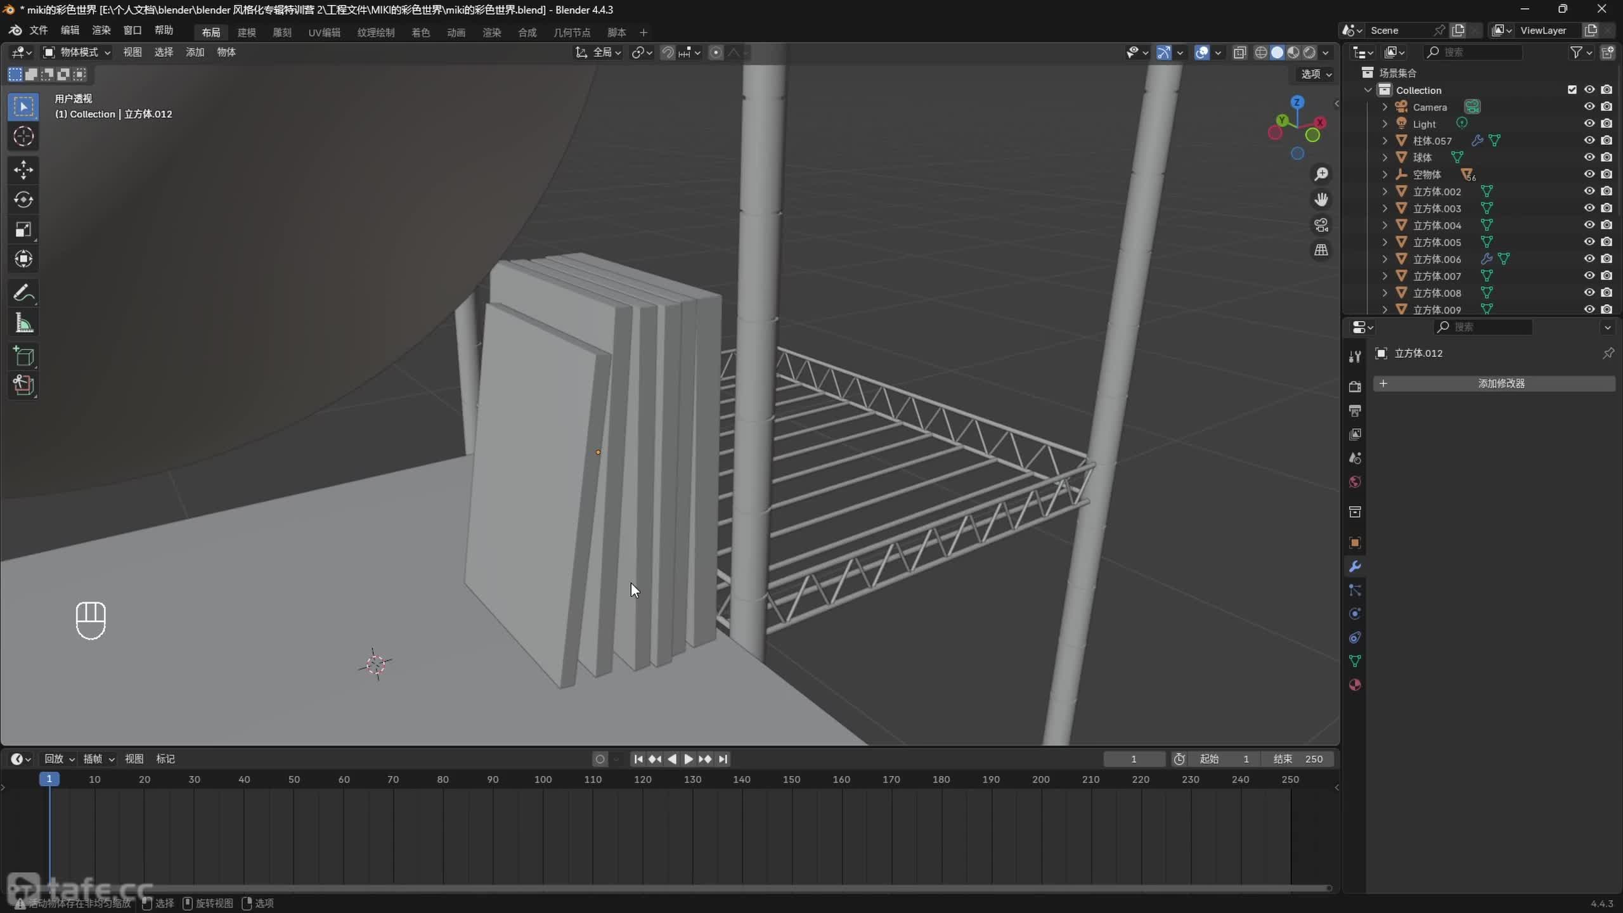Toggle visibility of 立方体.006
1623x913 pixels.
[1589, 259]
